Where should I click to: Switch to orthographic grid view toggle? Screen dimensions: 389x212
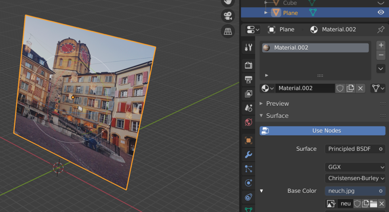(228, 31)
